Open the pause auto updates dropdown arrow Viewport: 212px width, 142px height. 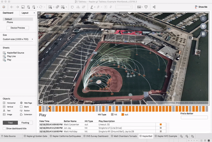coord(37,7)
